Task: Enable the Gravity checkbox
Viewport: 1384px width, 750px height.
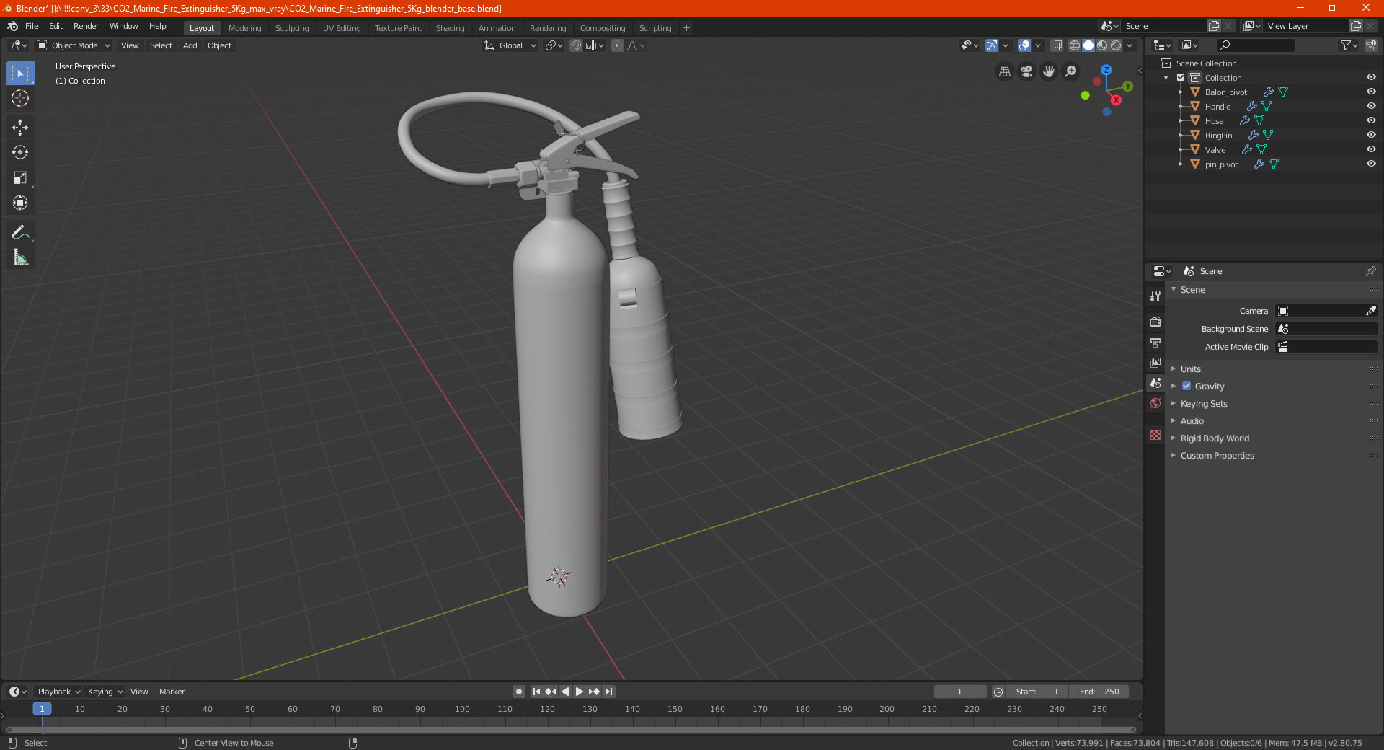Action: point(1186,387)
